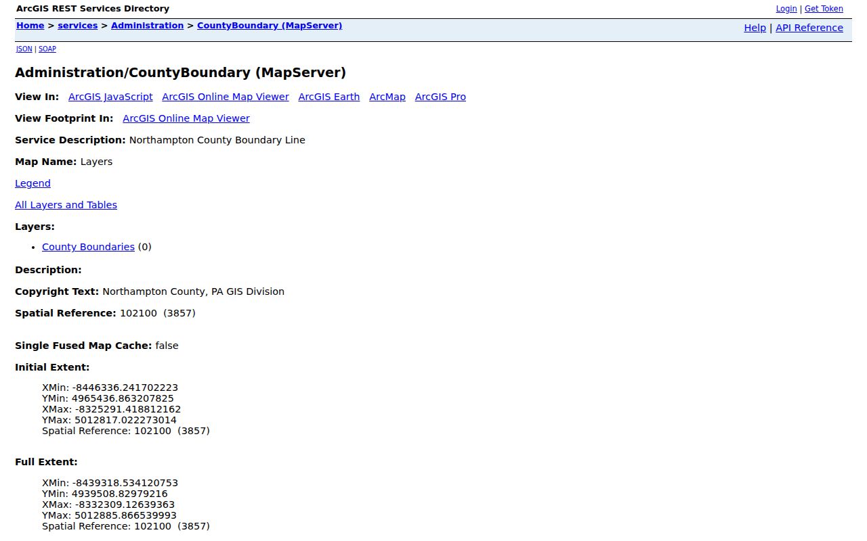This screenshot has width=867, height=541.
Task: Click the Spatial Reference 102100 (3857) line beside its bold label
Action: point(158,313)
